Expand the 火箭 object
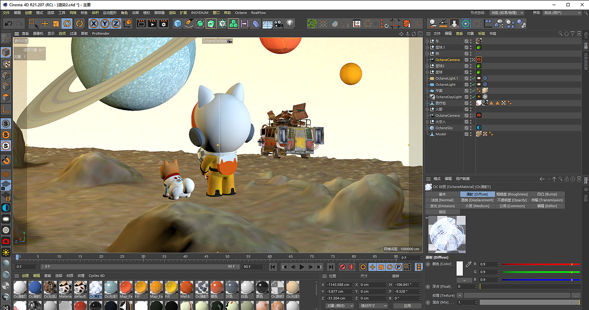This screenshot has height=310, width=589. tap(427, 109)
